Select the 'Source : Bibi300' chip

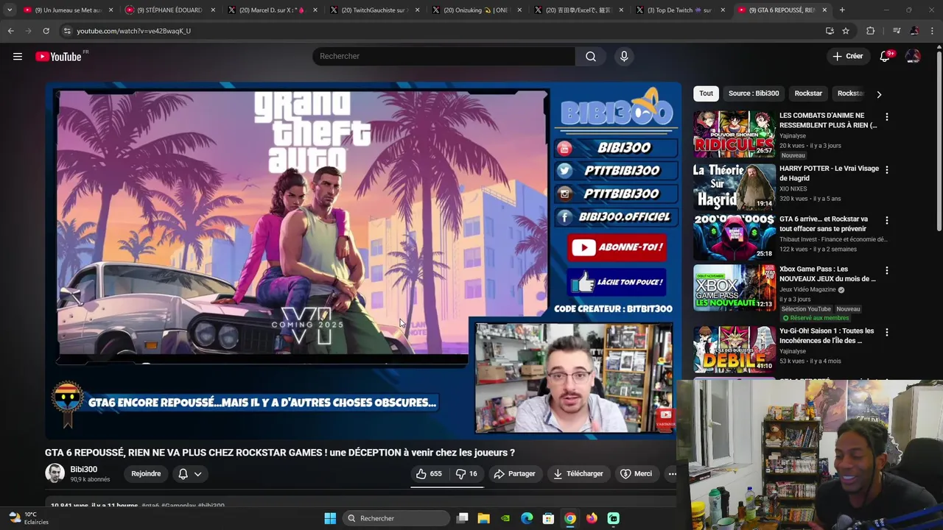click(754, 93)
